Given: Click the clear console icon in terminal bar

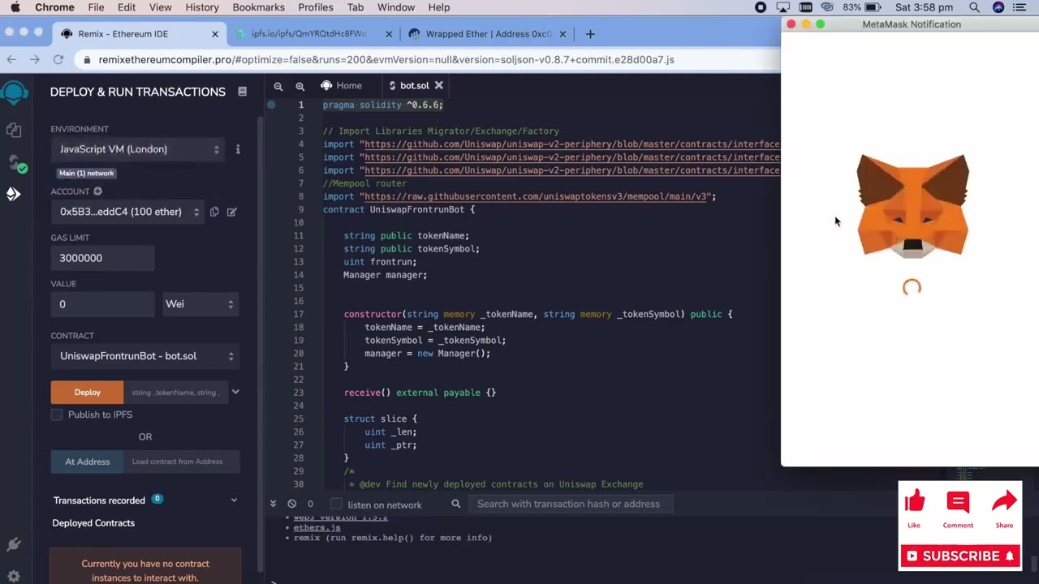Looking at the screenshot, I should (x=292, y=504).
